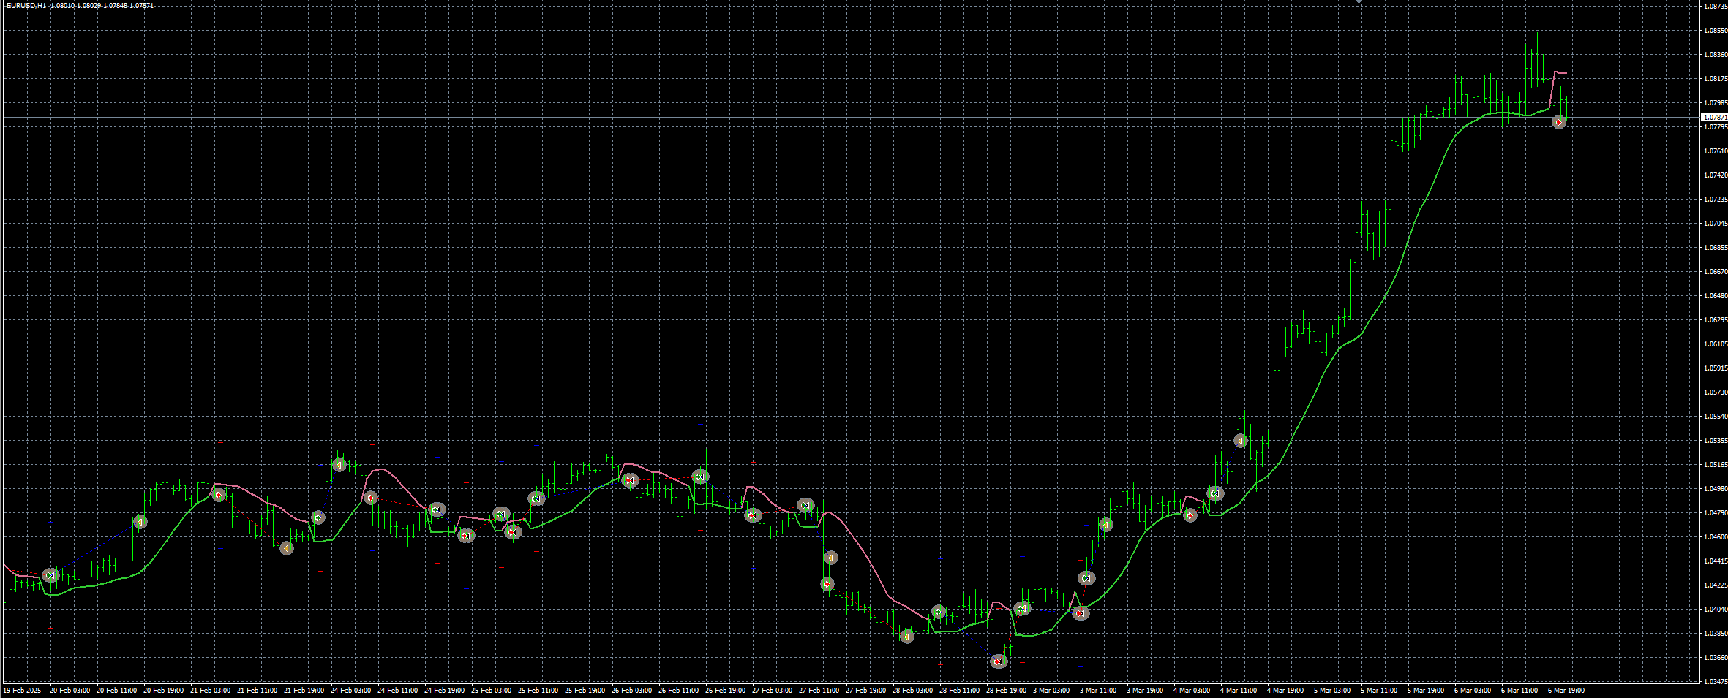Screen dimensions: 1728x698
Task: Click the red sell marker near 6 Mar 19:00
Action: click(1559, 123)
